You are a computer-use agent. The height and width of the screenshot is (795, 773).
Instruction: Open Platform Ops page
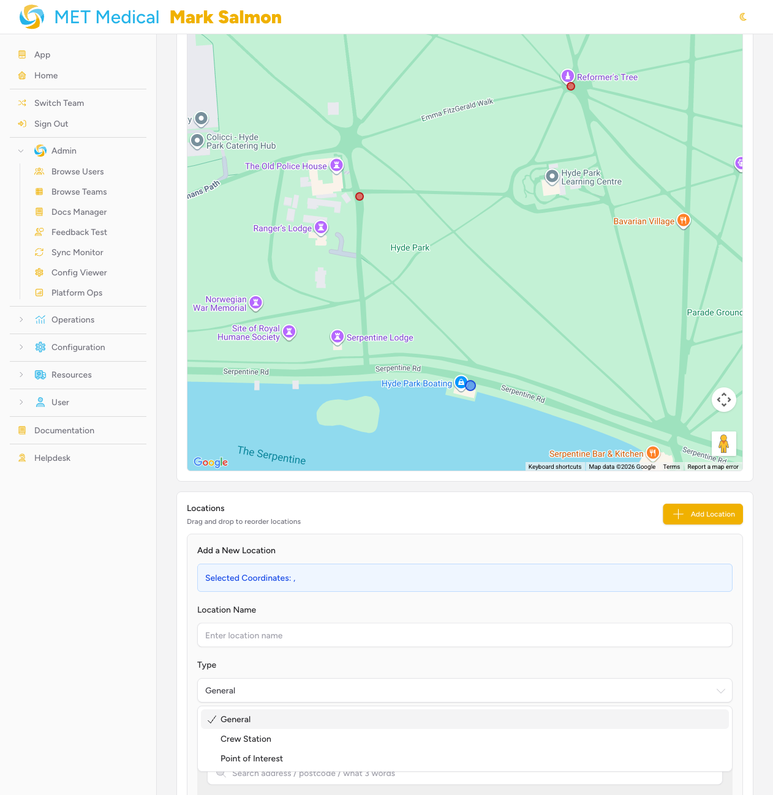[x=77, y=293]
